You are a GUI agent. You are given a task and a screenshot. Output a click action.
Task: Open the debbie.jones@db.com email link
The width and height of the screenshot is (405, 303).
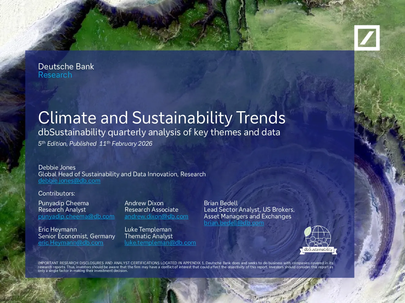[69, 181]
